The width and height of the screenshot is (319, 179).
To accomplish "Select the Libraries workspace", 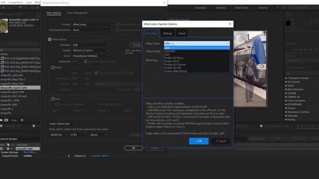I will [263, 8].
